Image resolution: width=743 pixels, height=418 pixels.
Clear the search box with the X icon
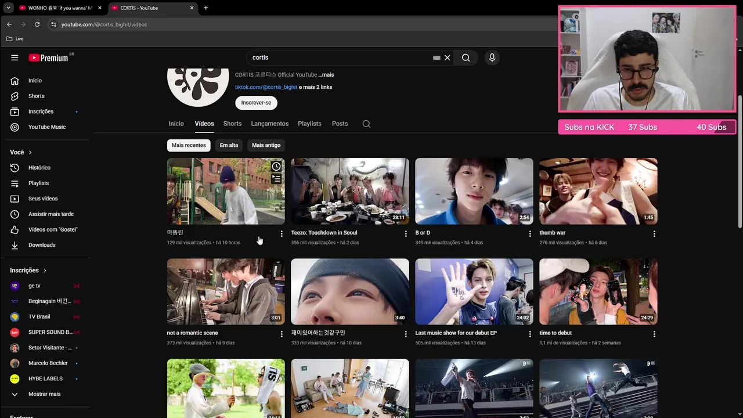pos(448,57)
